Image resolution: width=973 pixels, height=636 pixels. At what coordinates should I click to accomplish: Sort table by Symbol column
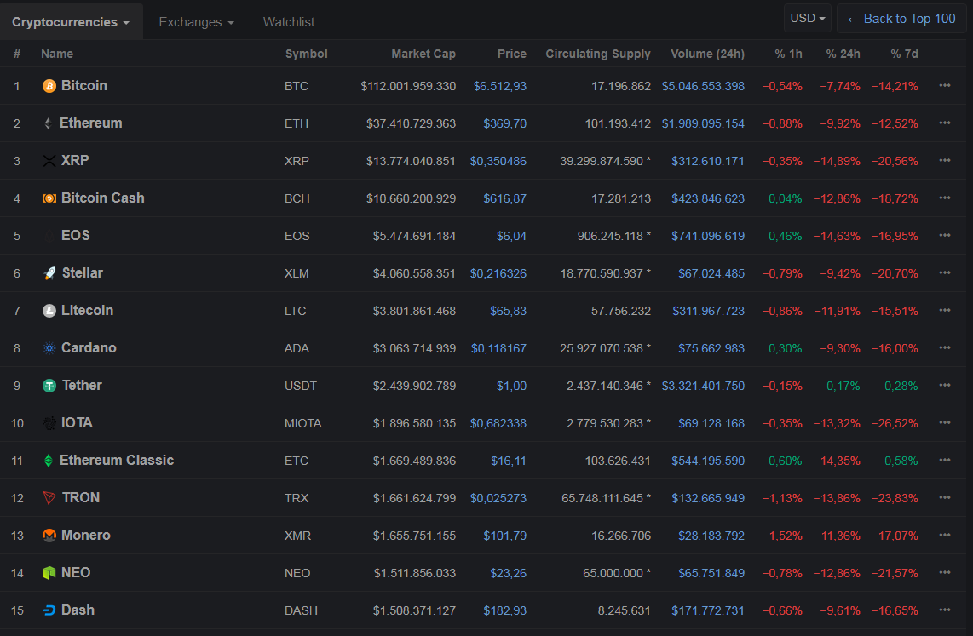click(x=306, y=54)
